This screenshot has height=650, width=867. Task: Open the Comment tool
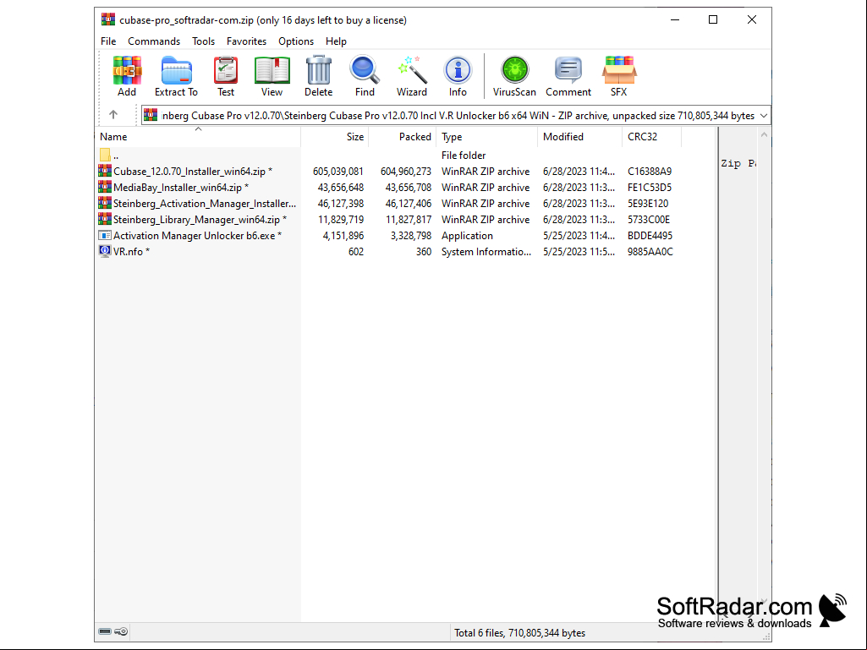point(568,70)
